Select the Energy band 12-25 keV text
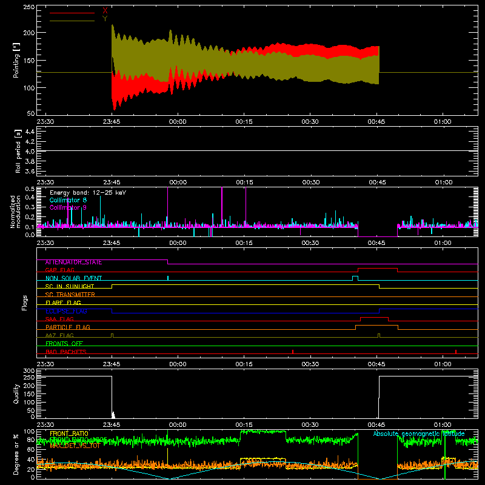 point(88,193)
